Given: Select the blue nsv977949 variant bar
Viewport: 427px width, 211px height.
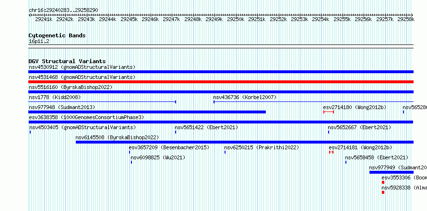Looking at the screenshot, I should pyautogui.click(x=391, y=172).
